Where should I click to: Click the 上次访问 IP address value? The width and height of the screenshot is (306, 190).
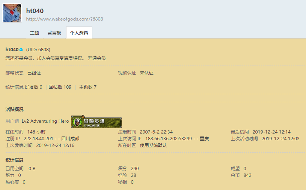point(169,139)
